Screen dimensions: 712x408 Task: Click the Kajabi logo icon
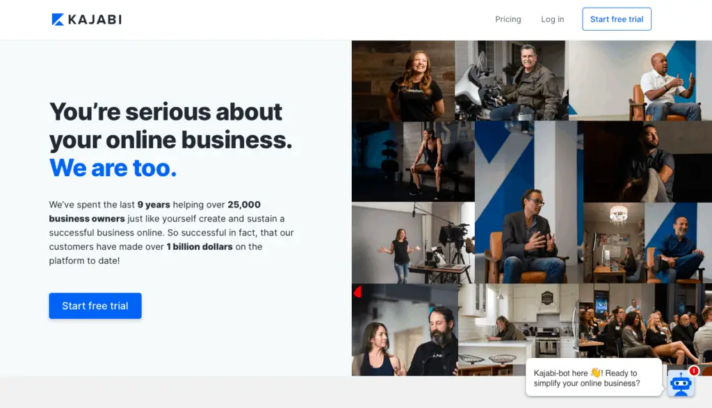click(58, 19)
